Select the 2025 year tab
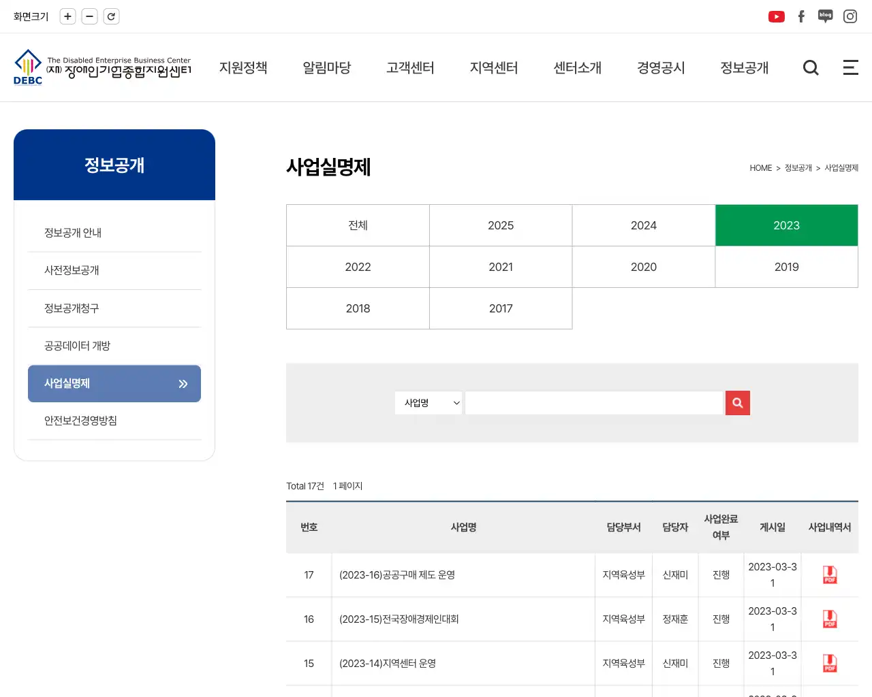The image size is (872, 697). tap(501, 225)
